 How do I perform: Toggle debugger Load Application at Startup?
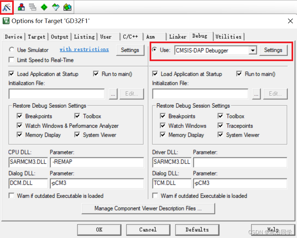click(x=155, y=74)
